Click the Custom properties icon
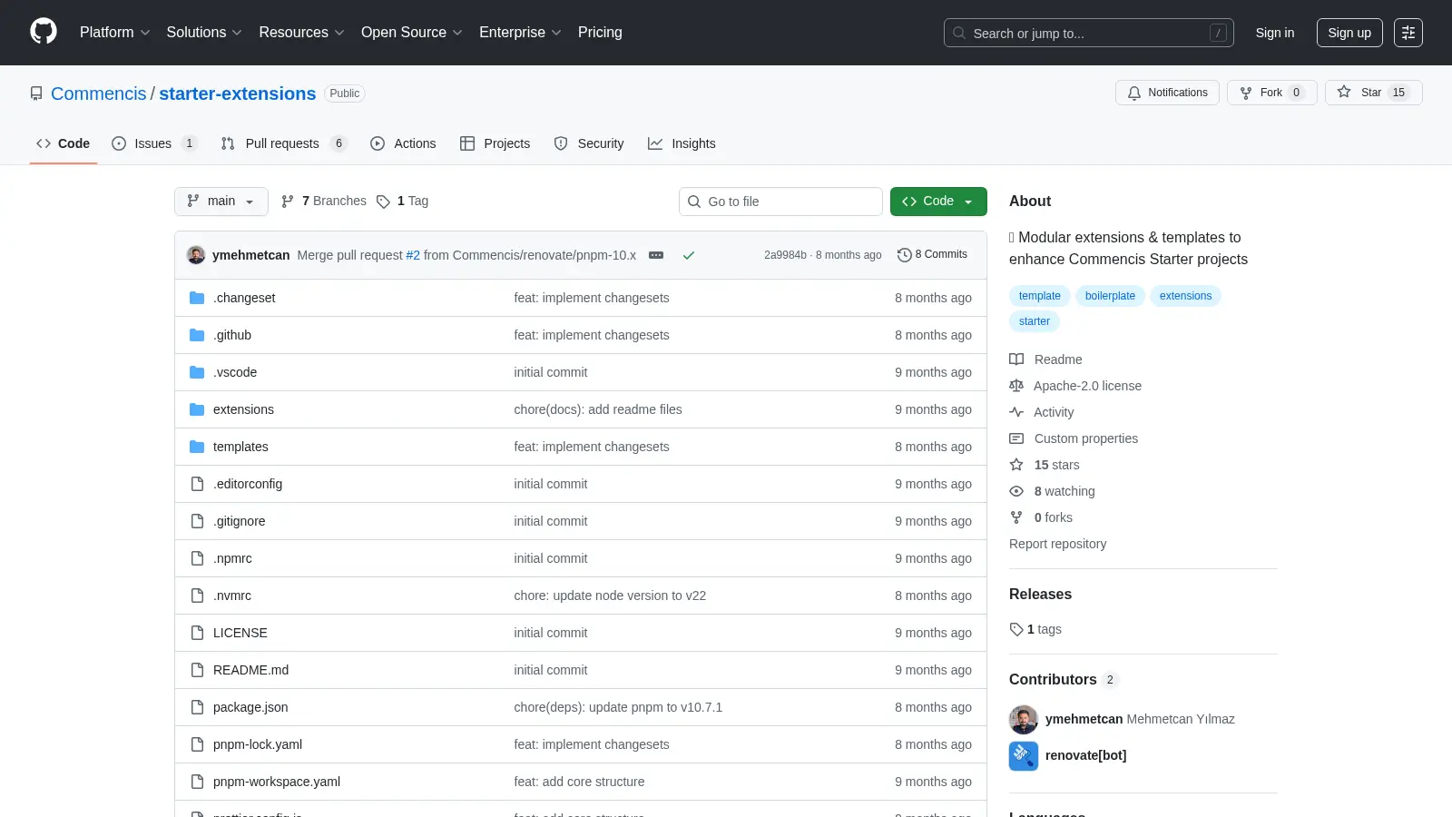This screenshot has width=1452, height=817. click(x=1016, y=438)
